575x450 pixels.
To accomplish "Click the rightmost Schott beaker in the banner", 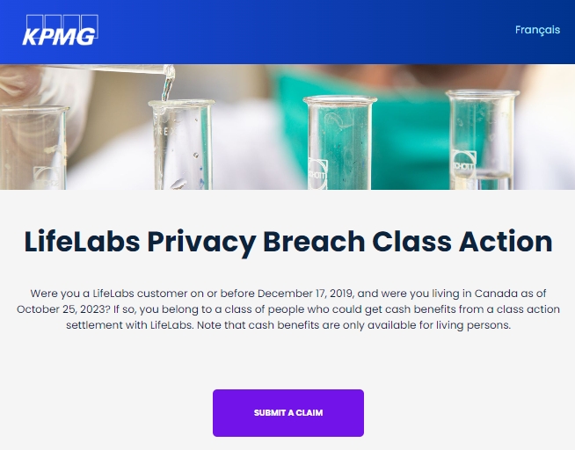I will 482,140.
